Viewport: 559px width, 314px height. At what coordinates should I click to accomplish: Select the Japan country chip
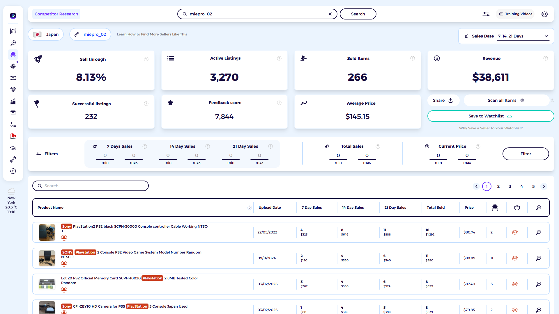tap(46, 34)
